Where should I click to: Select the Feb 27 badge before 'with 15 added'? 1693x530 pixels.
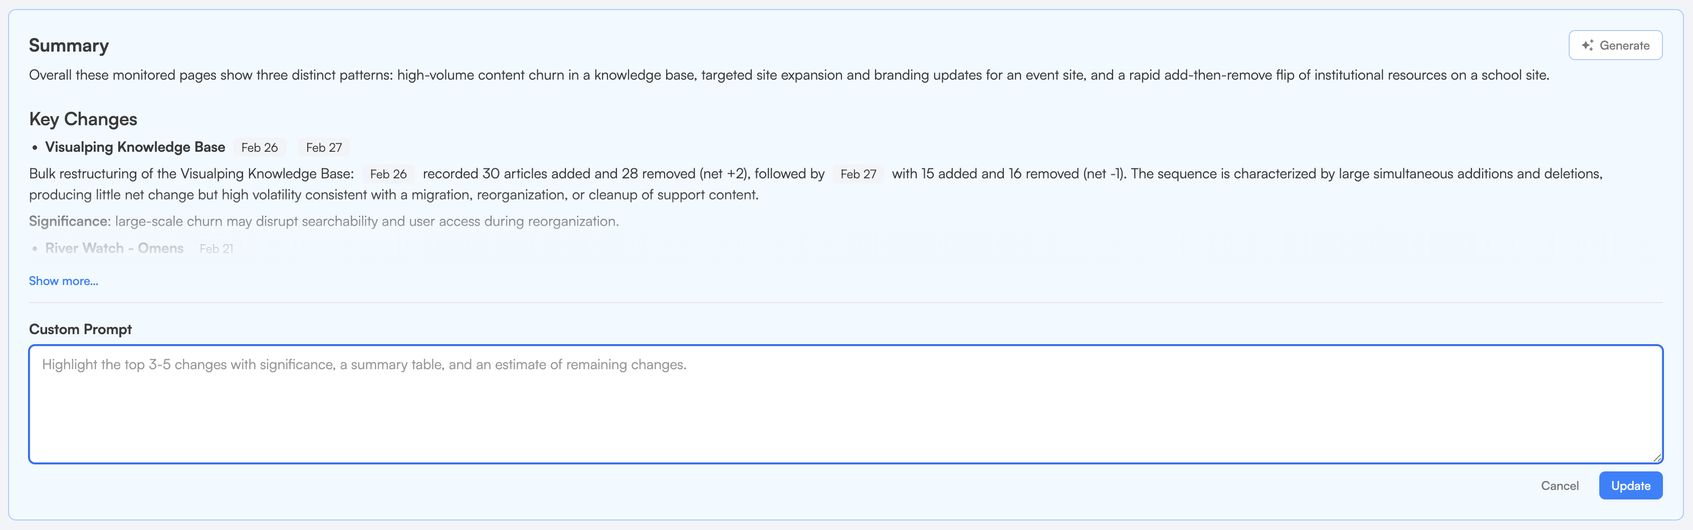(858, 174)
